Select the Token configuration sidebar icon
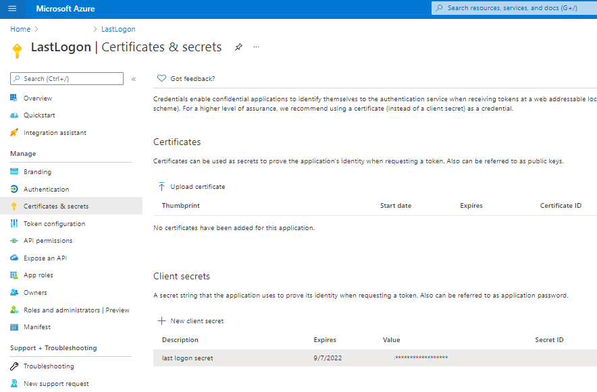597x392 pixels. pos(15,223)
